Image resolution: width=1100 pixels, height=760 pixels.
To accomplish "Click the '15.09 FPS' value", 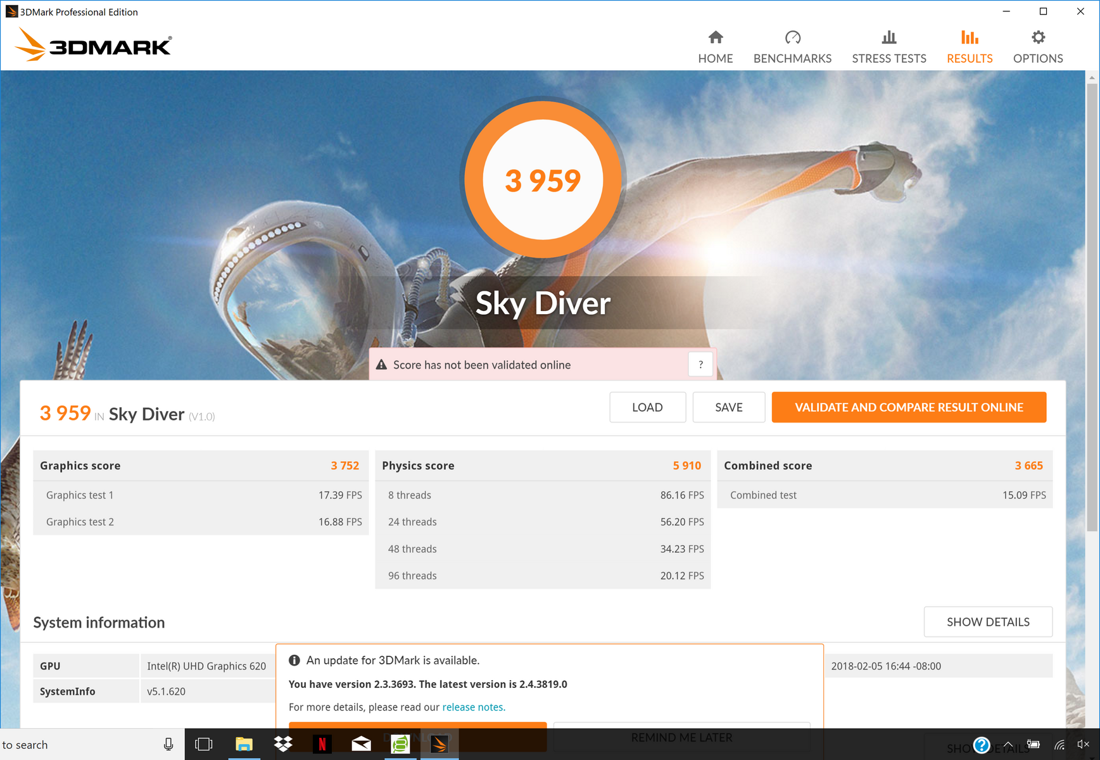I will tap(1024, 495).
